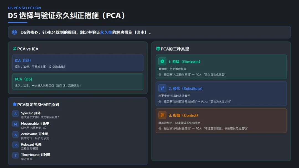The height and width of the screenshot is (168, 299).
Task: Select the PCA（D5）card
Action: pos(78,82)
